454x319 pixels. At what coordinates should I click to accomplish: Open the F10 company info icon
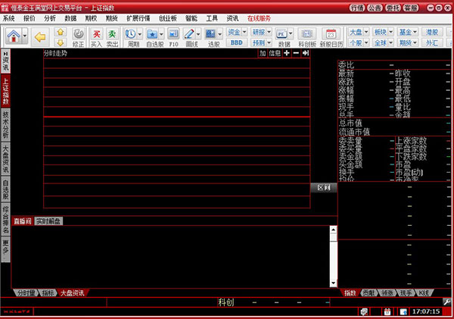173,35
